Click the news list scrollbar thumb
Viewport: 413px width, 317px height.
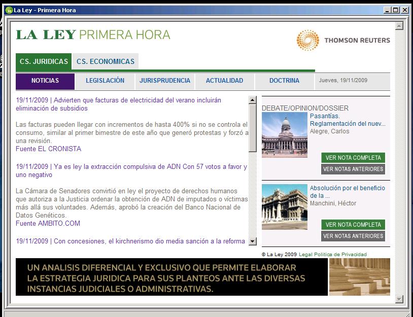[x=253, y=128]
